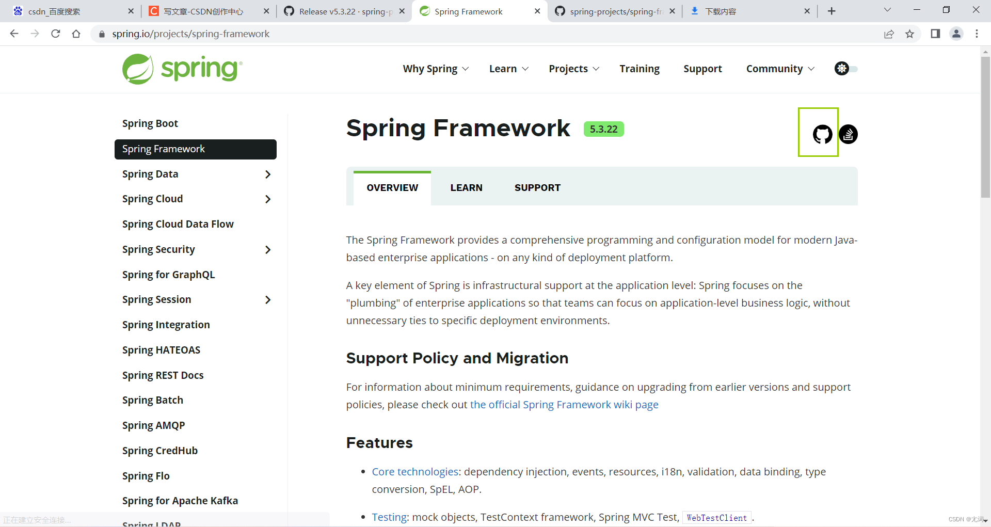This screenshot has height=527, width=991.
Task: Open the Projects dropdown menu
Action: [573, 68]
